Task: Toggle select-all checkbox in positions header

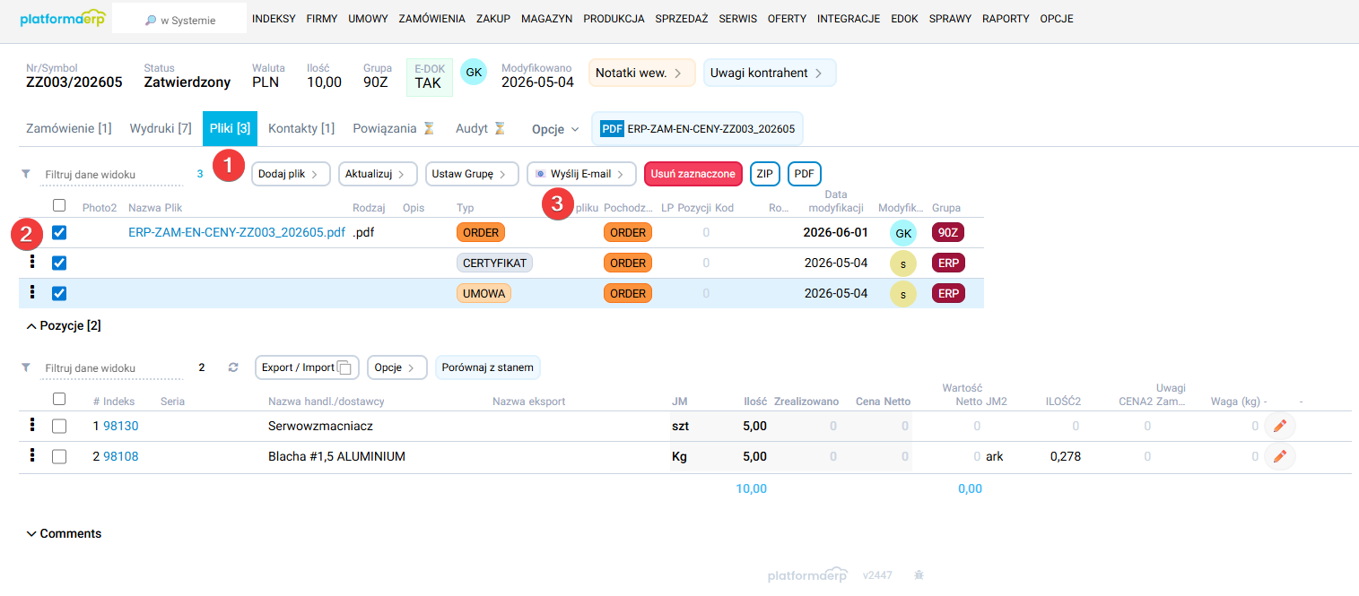Action: coord(59,399)
